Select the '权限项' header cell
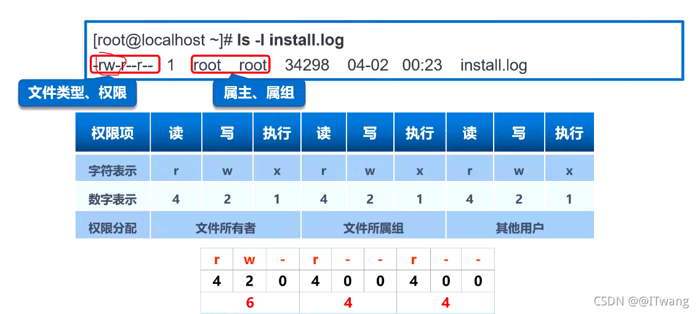 tap(113, 133)
